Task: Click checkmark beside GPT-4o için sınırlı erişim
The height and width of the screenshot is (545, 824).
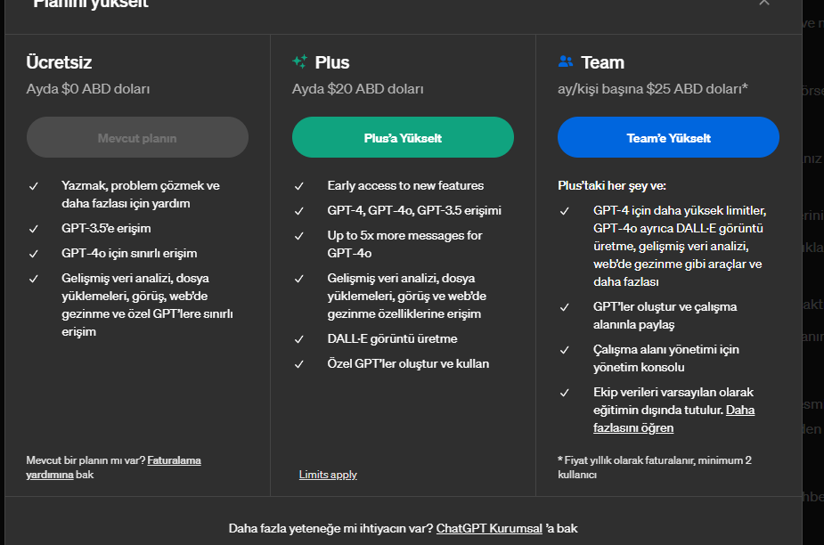Action: tap(34, 254)
